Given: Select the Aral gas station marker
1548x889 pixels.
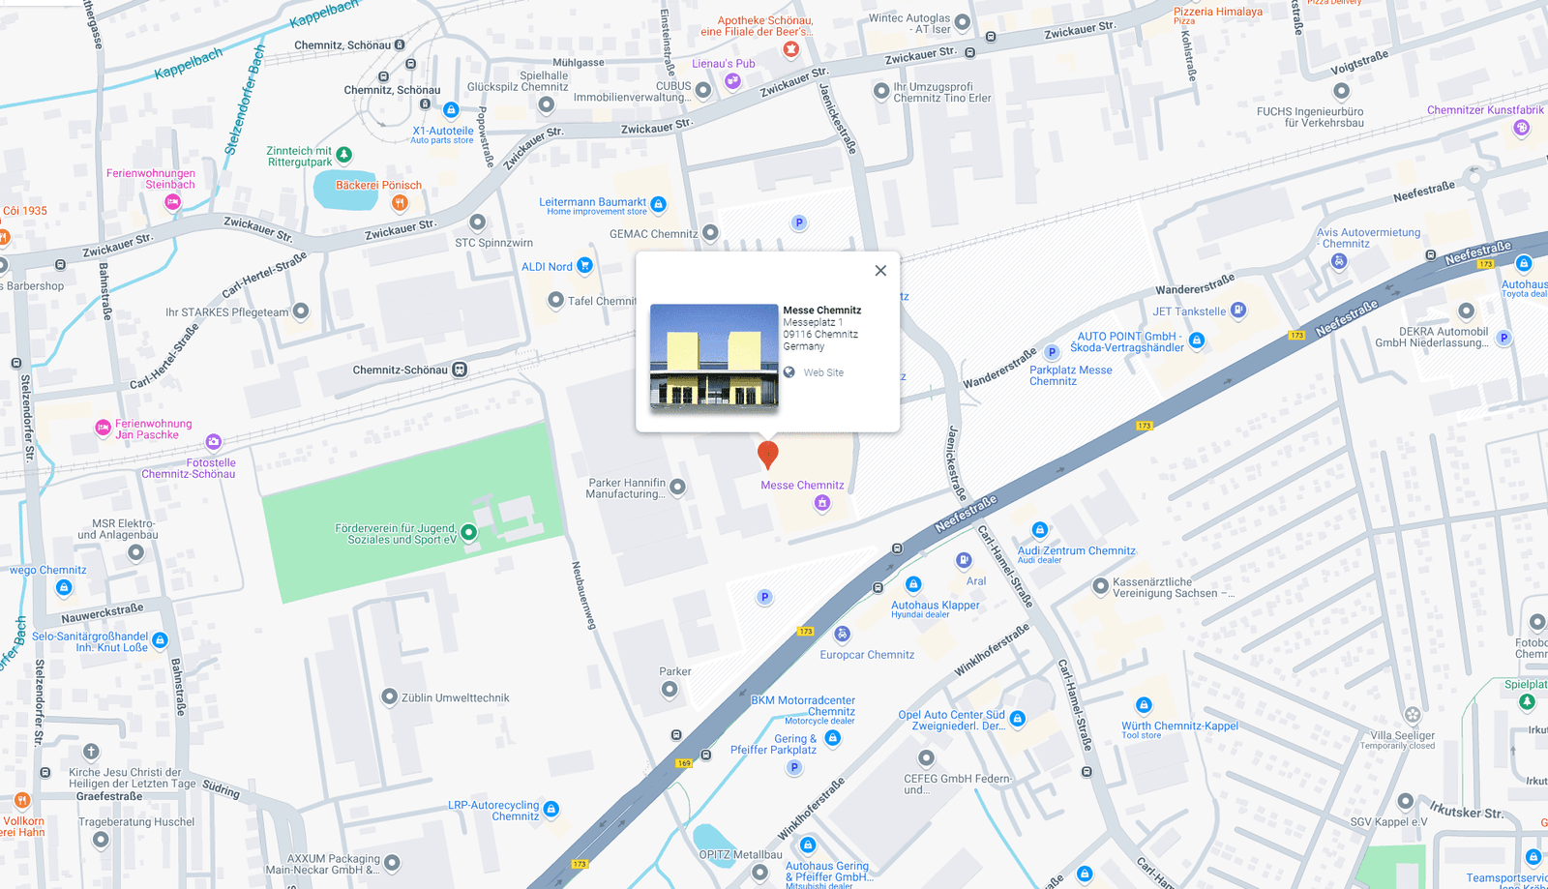Looking at the screenshot, I should click(x=964, y=560).
